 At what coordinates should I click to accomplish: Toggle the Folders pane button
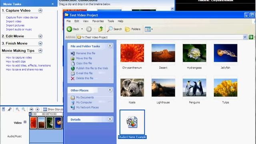click(132, 29)
